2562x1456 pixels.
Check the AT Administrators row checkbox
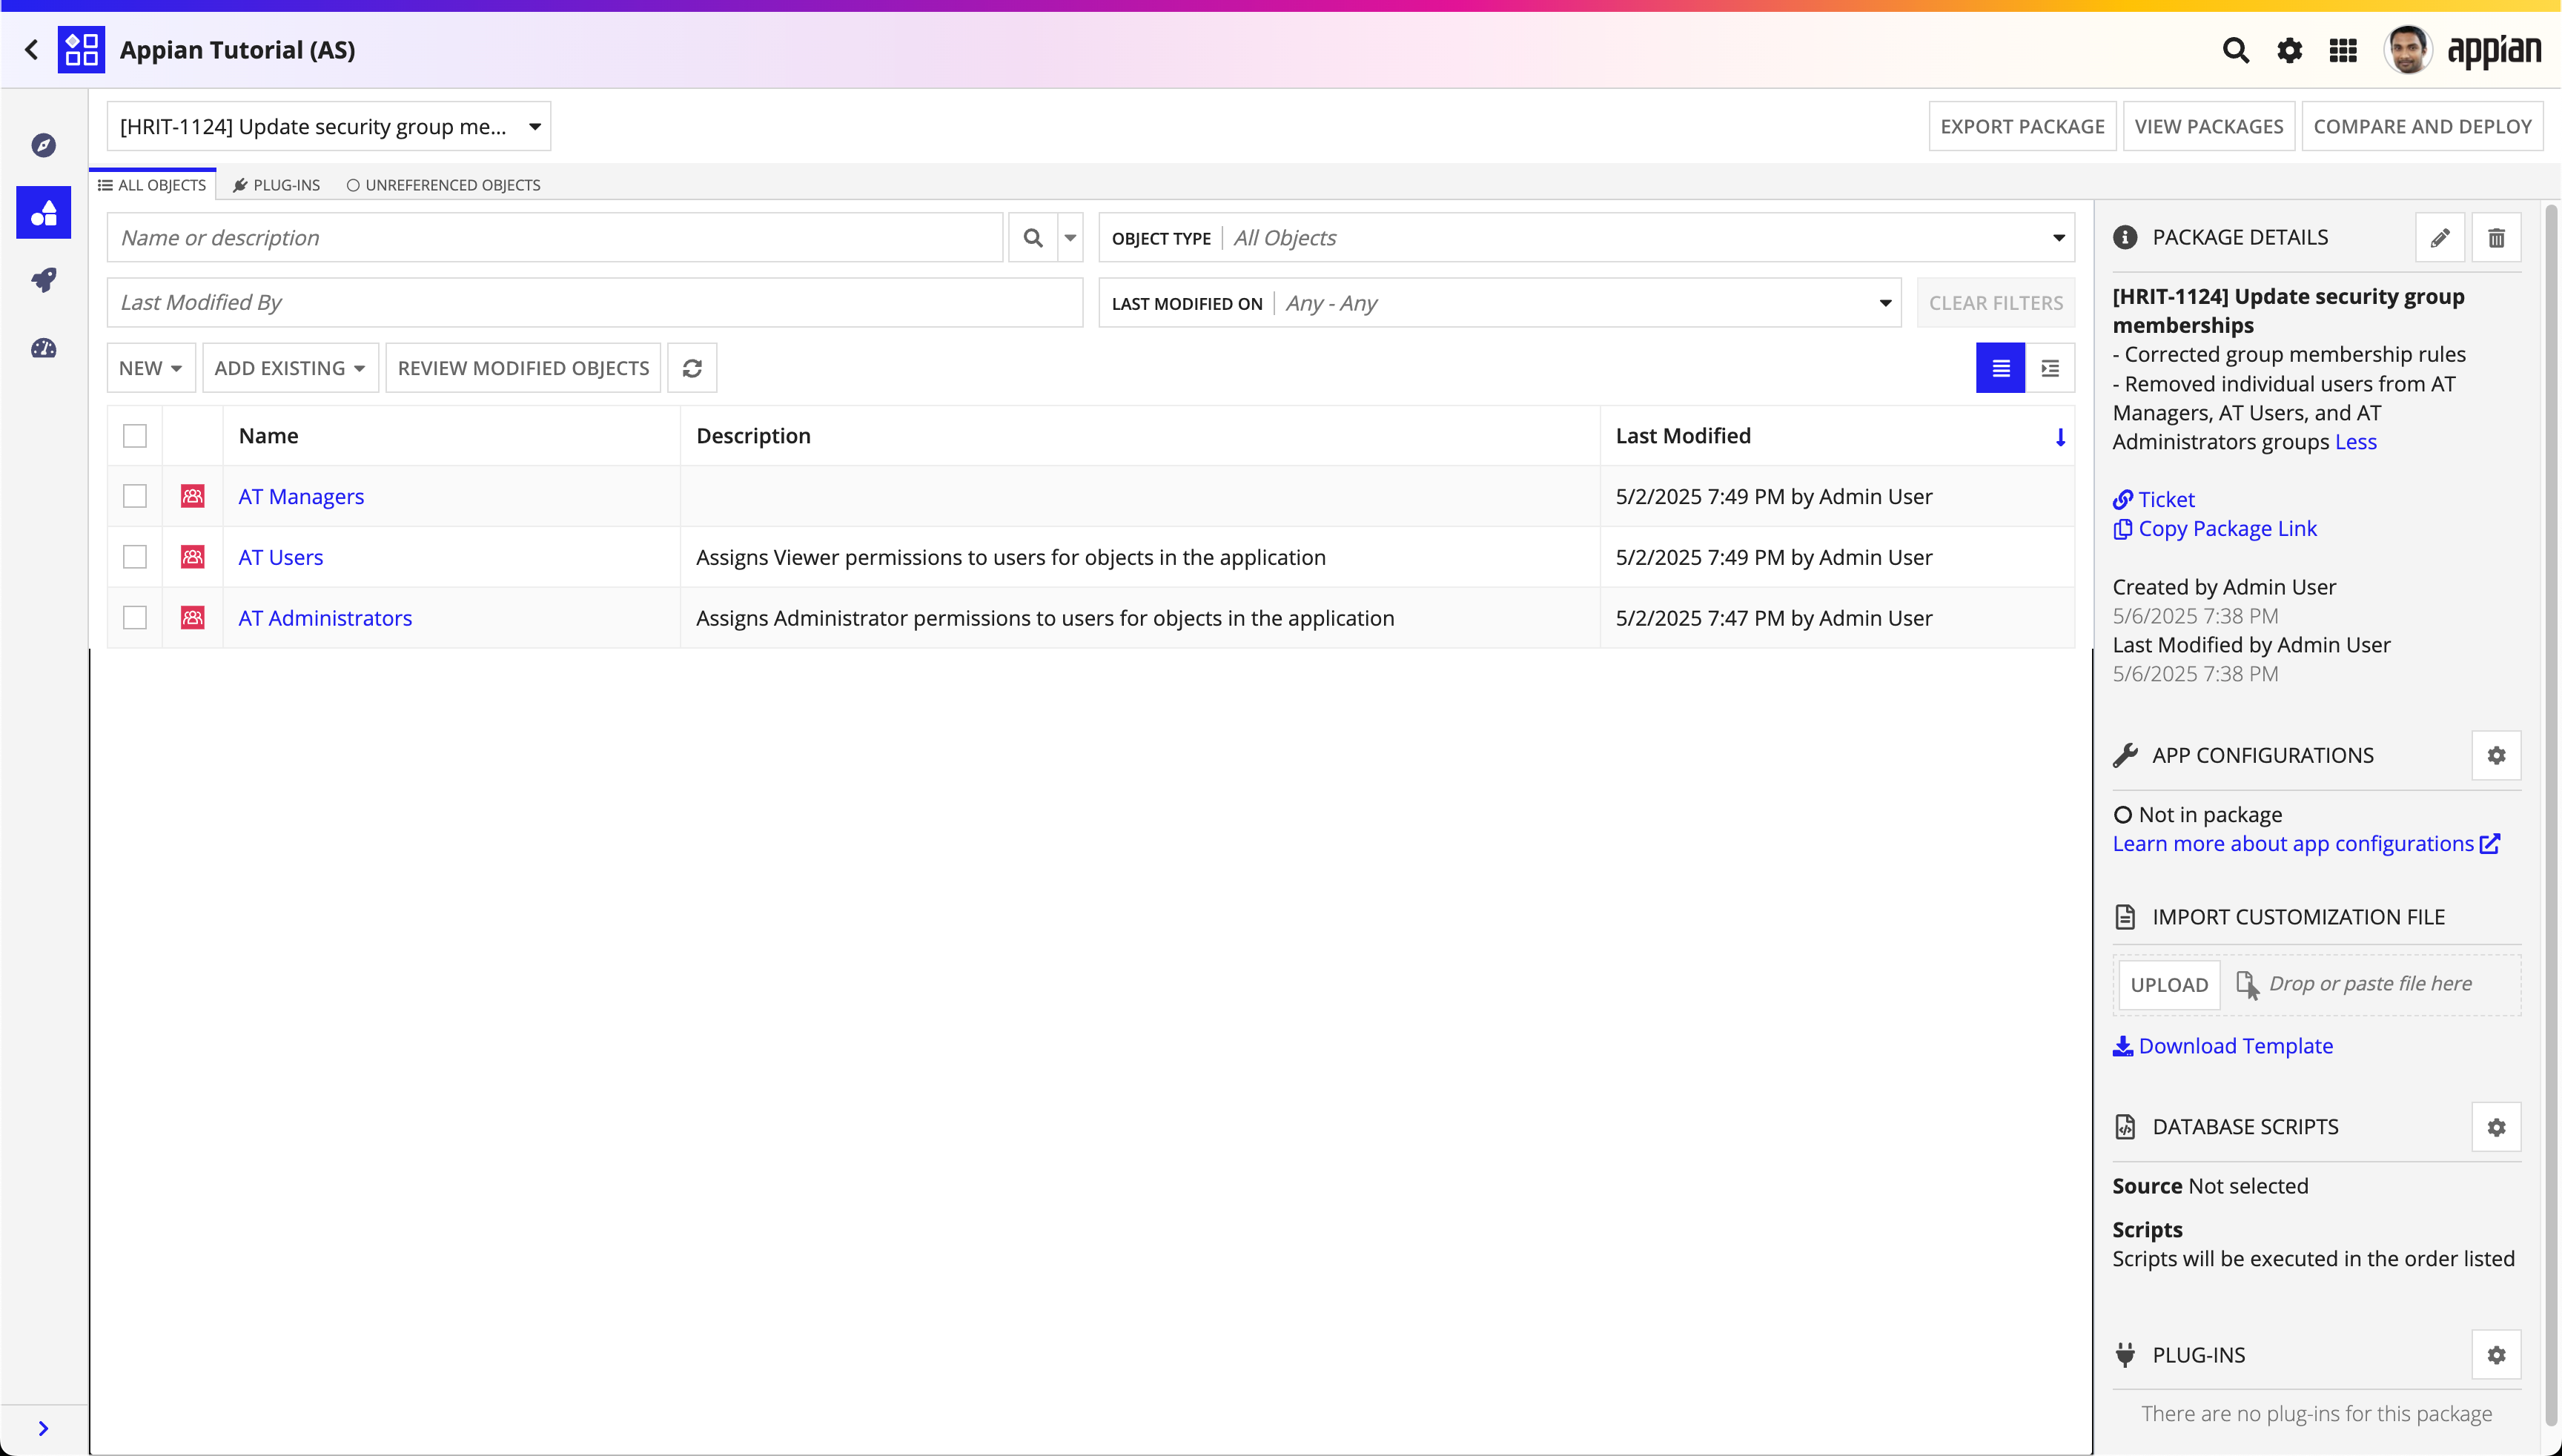(135, 618)
